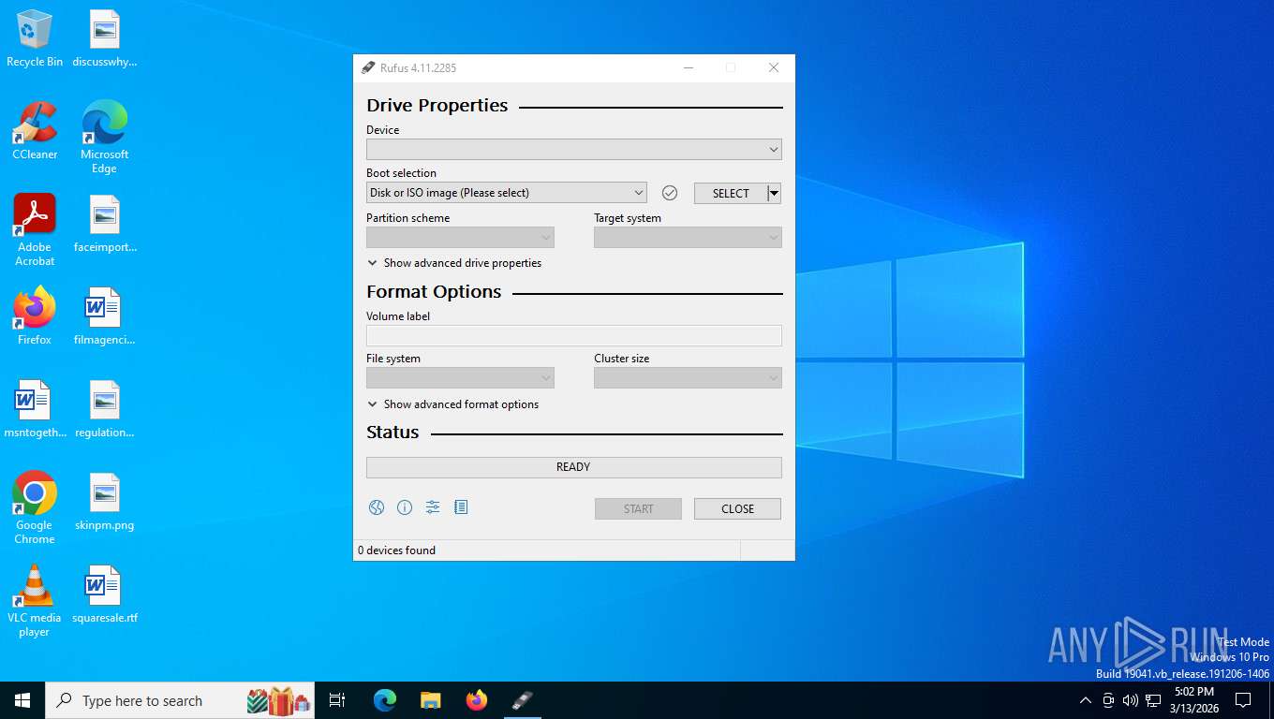The height and width of the screenshot is (719, 1274).
Task: Open the Target system dropdown
Action: tap(688, 238)
